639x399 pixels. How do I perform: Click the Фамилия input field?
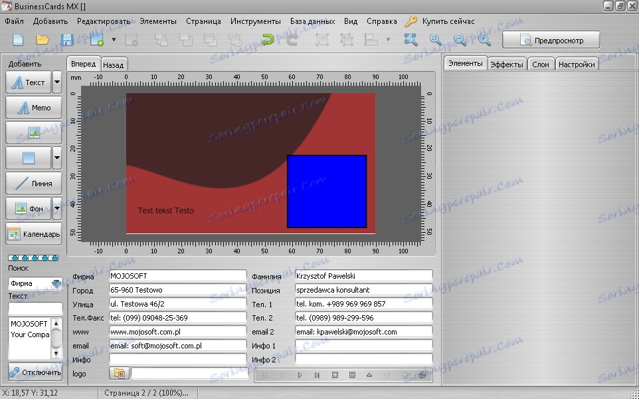363,276
